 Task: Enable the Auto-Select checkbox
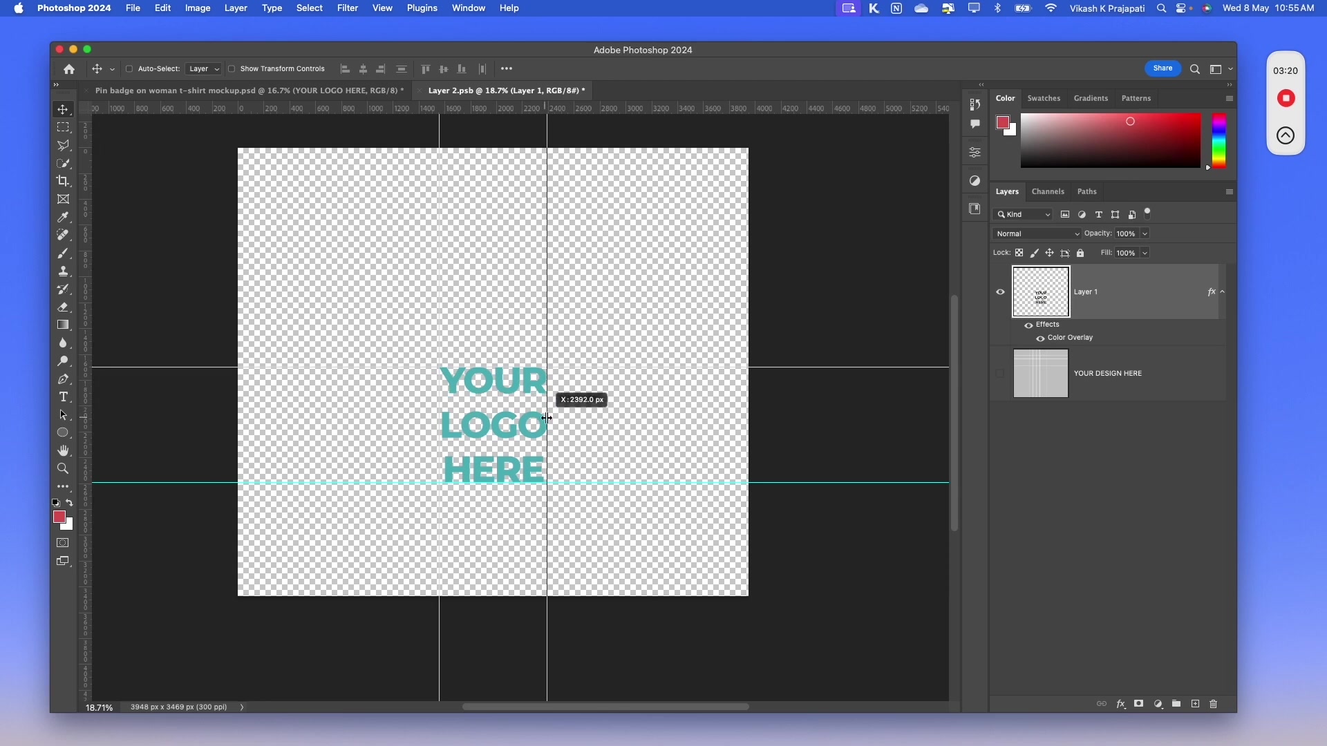point(129,69)
